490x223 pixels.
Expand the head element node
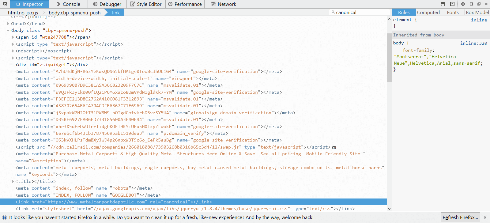point(8,24)
